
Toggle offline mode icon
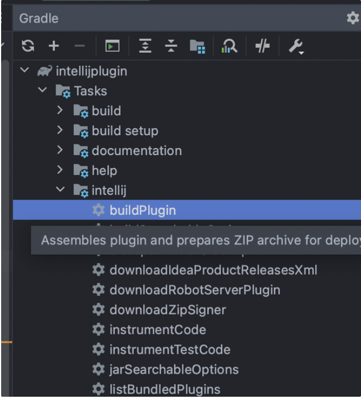click(x=262, y=46)
